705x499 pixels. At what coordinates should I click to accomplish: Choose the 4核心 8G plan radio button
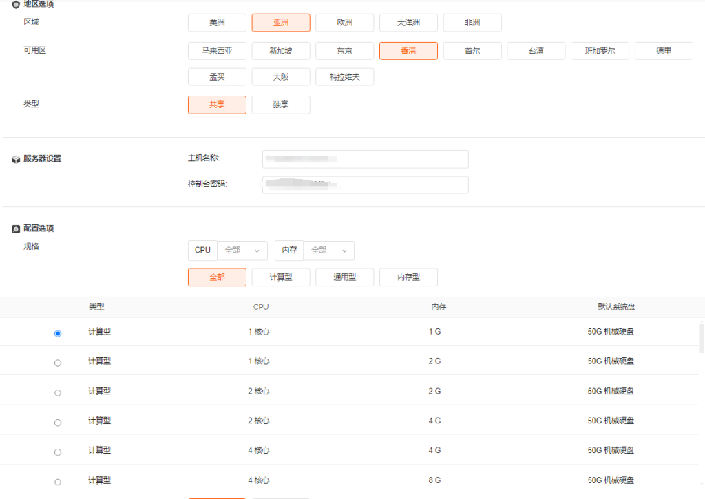[58, 482]
